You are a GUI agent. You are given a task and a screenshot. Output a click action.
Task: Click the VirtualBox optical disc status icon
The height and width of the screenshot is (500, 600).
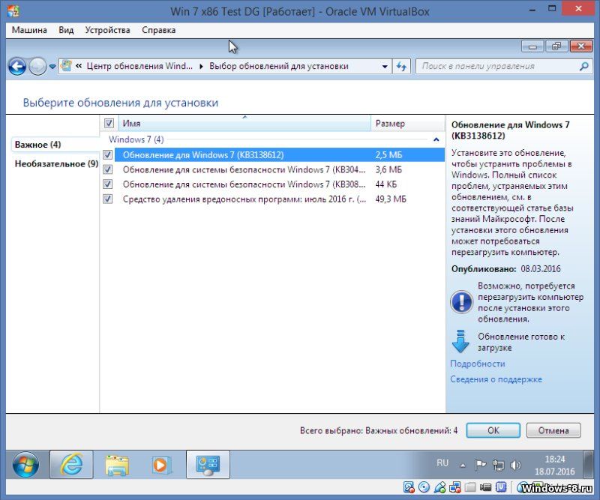click(x=424, y=487)
